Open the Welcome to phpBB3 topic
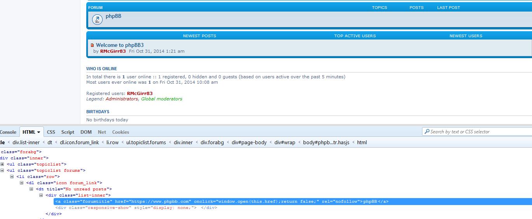This screenshot has width=532, height=219. coord(120,45)
